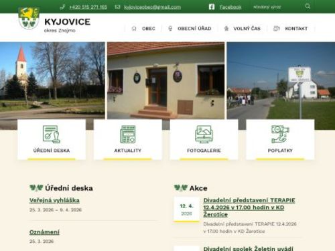
Task: Click the kyjoviceobec@gmail.com email link
Action: [153, 7]
